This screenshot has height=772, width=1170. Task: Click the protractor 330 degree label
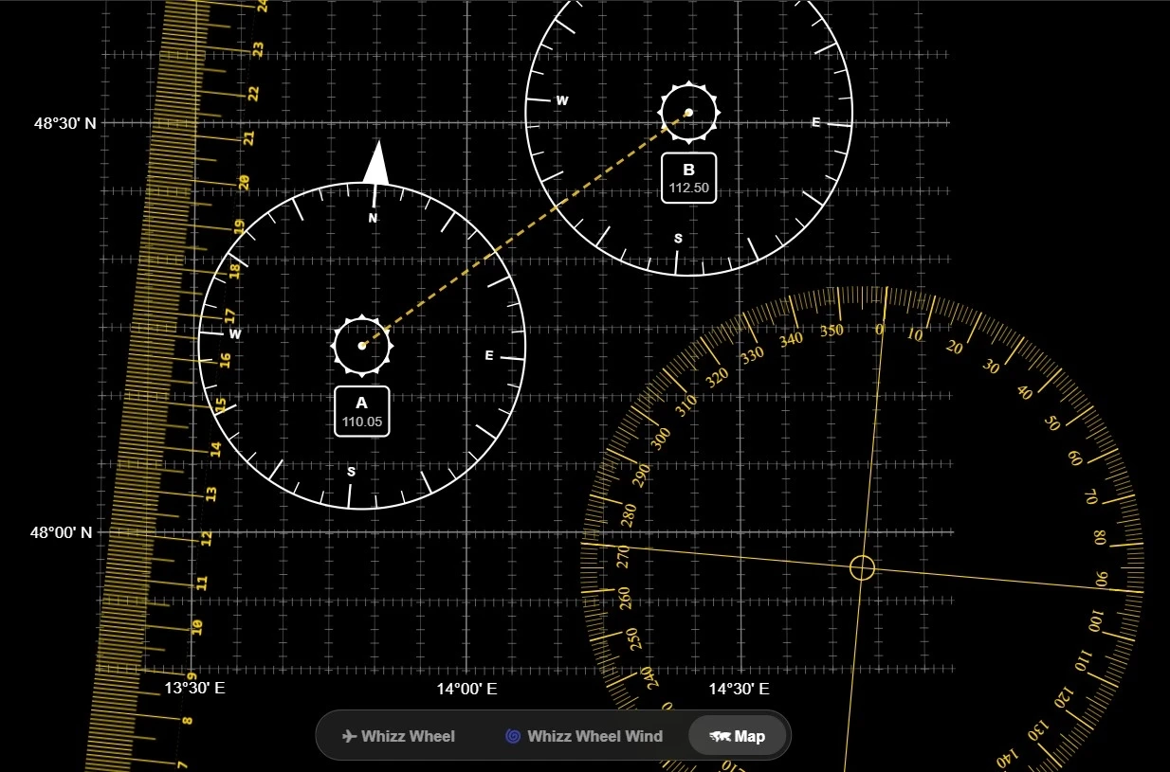(753, 355)
